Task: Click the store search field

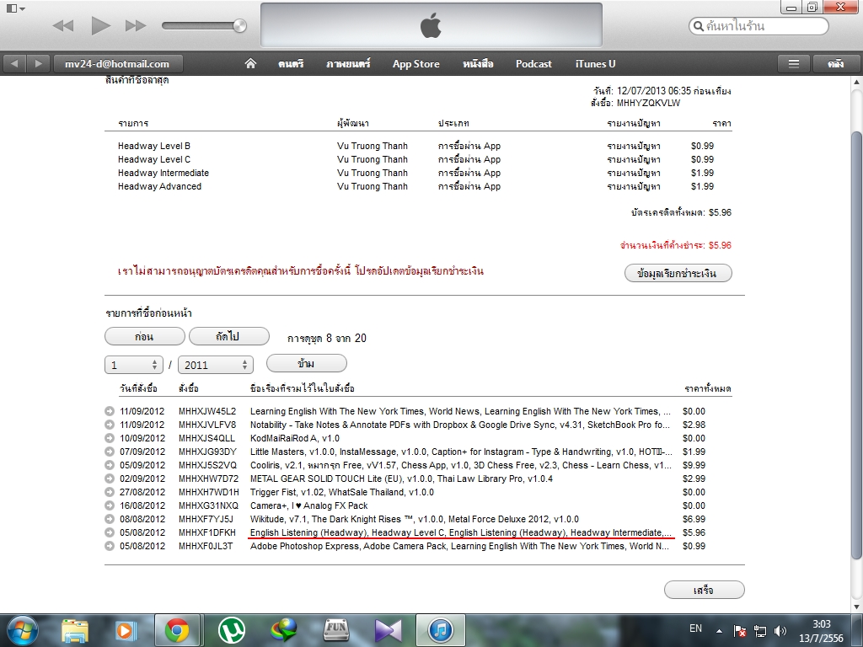Action: [x=758, y=26]
